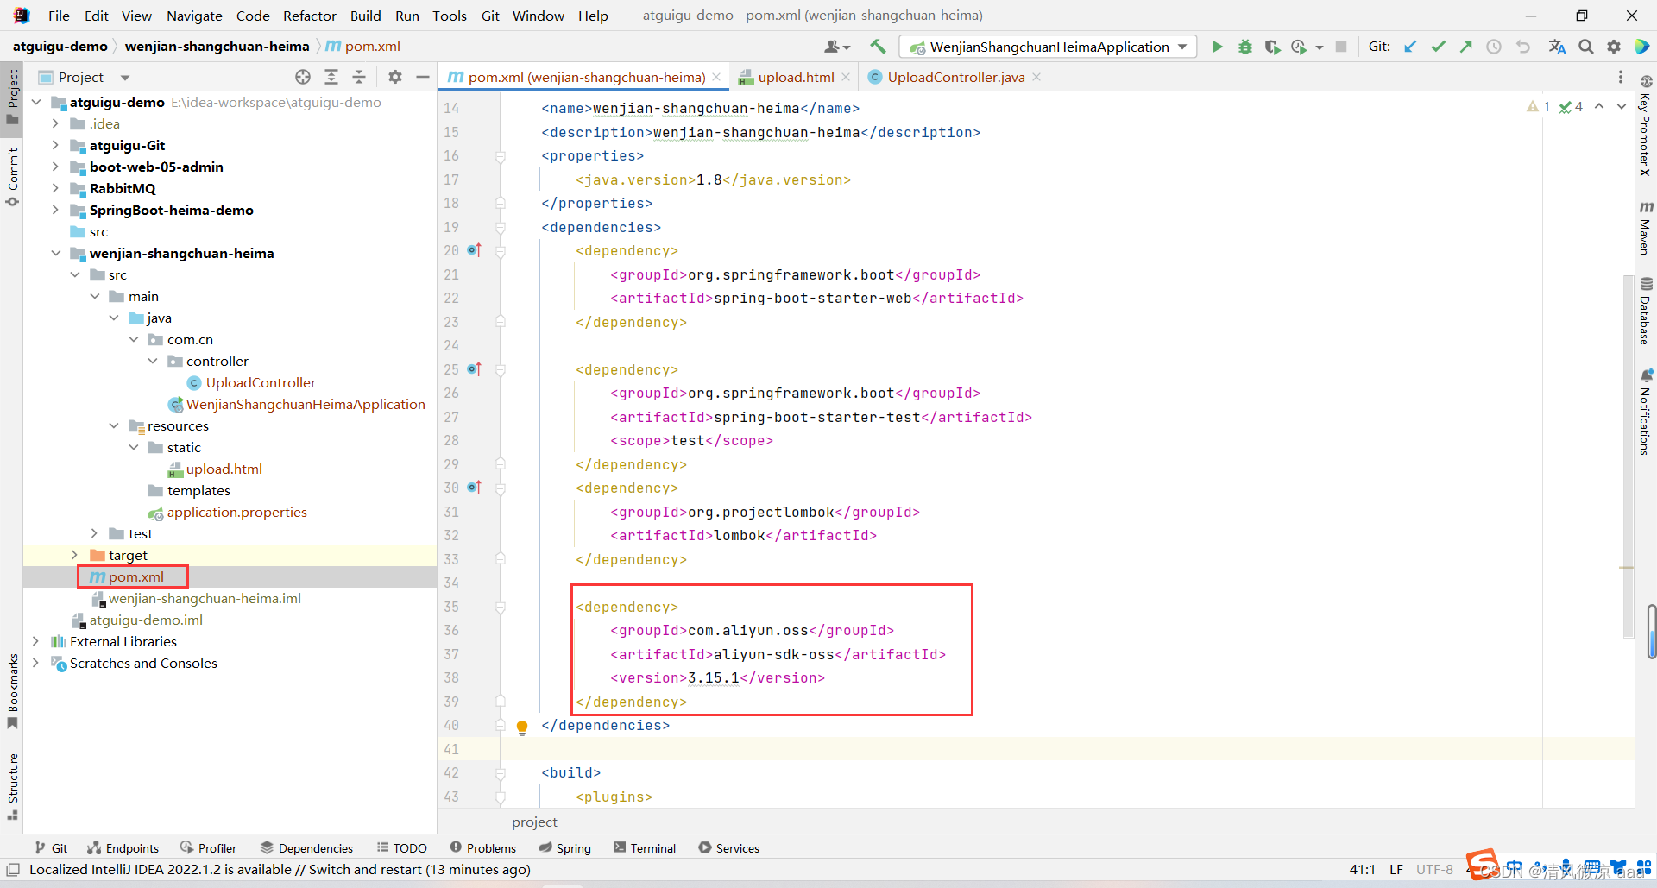Open IDE settings gear in top toolbar
This screenshot has width=1657, height=888.
[x=1614, y=47]
